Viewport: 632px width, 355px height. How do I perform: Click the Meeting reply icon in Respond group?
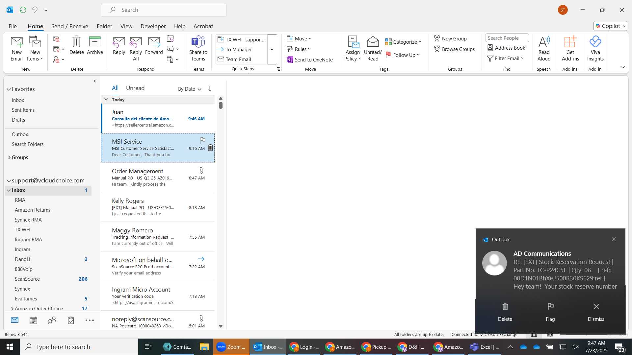170,39
